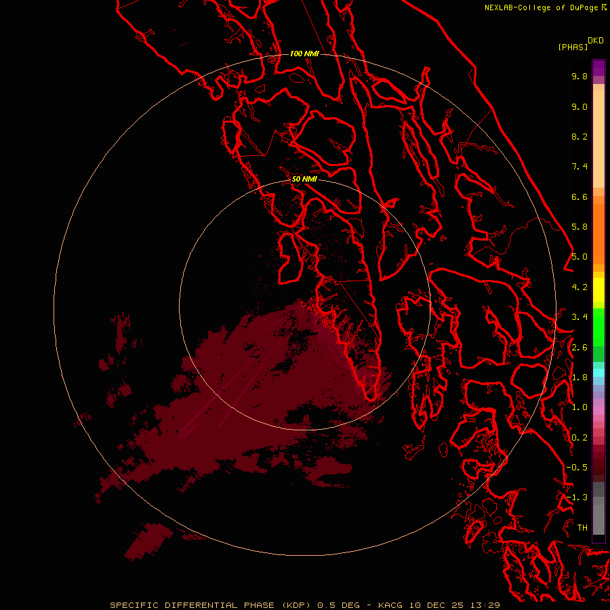Click the 9.0 color scale value
The width and height of the screenshot is (610, 610).
(x=579, y=106)
